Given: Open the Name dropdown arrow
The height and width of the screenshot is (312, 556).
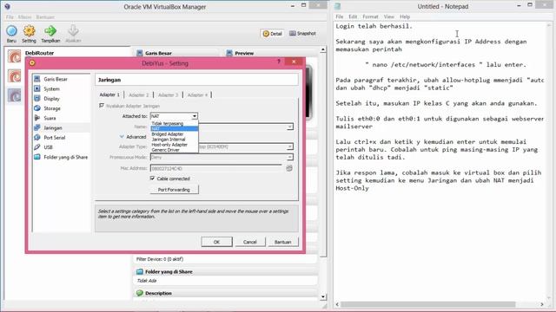Looking at the screenshot, I should 289,127.
